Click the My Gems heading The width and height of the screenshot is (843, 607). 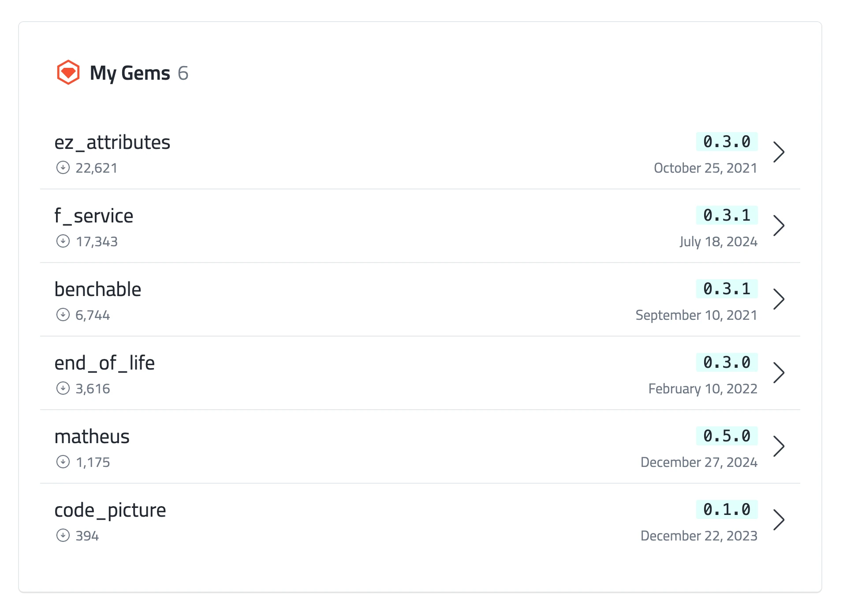point(130,73)
